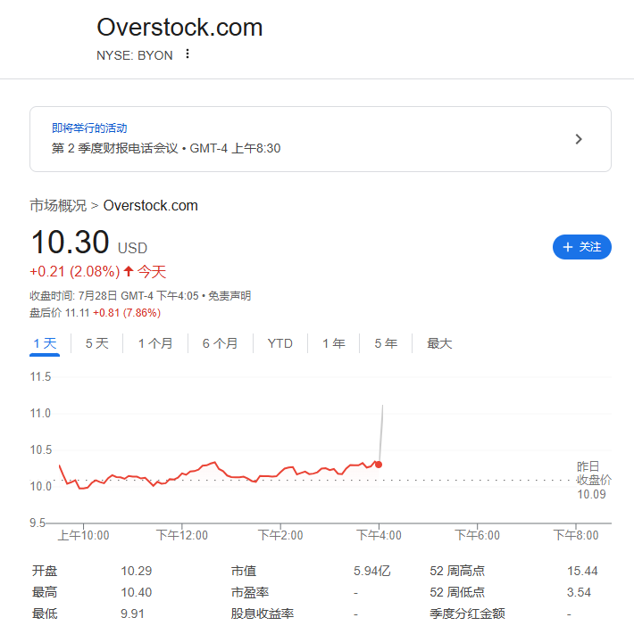The image size is (634, 634).
Task: Click the Overstock.com page title
Action: [x=179, y=28]
